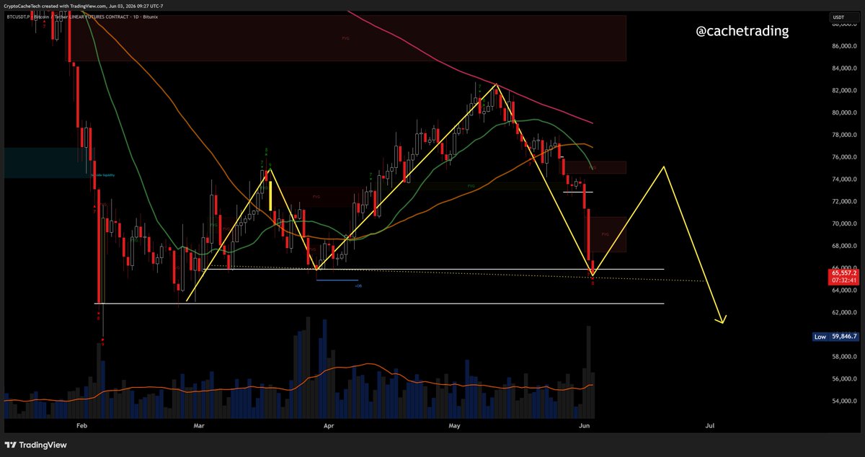Click the Mar label on time axis

click(x=199, y=427)
